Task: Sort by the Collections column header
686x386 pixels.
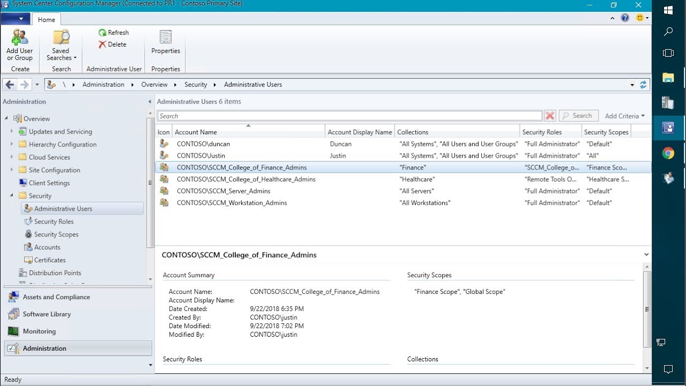Action: coord(457,132)
